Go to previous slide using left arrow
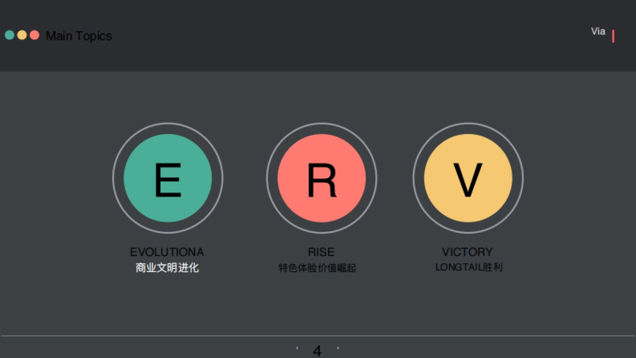Image resolution: width=636 pixels, height=358 pixels. point(297,348)
